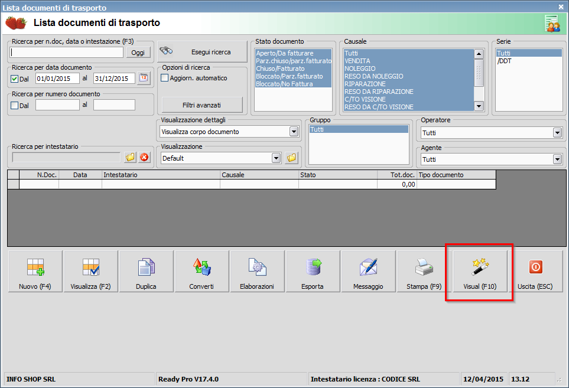Select Tutti in Causale list
This screenshot has width=569, height=388.
click(409, 53)
